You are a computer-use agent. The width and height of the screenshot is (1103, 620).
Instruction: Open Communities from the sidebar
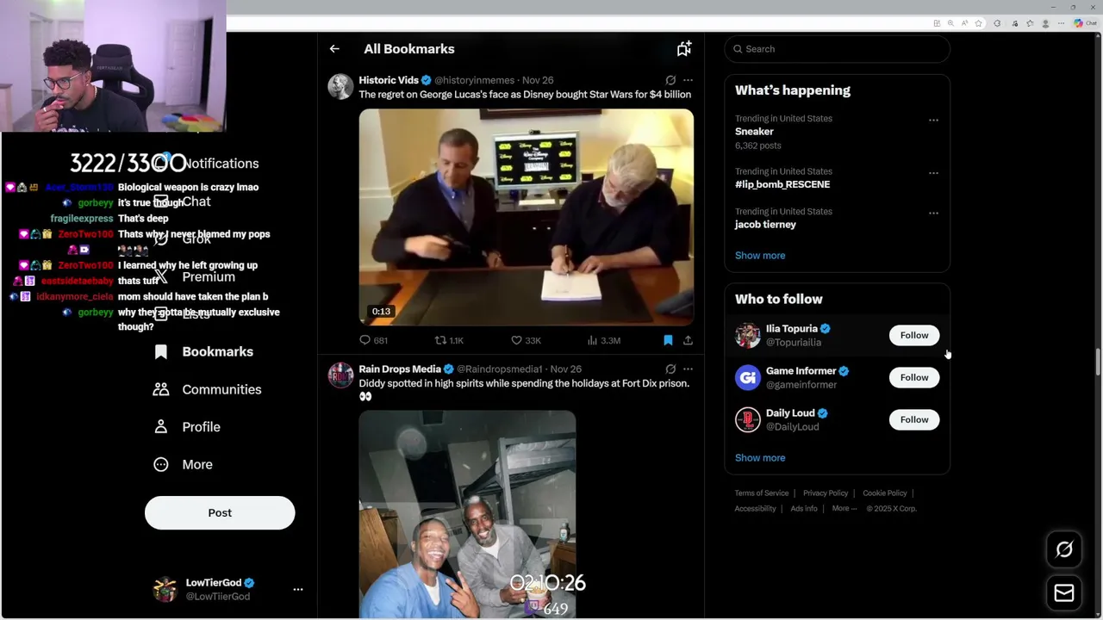[x=207, y=389]
